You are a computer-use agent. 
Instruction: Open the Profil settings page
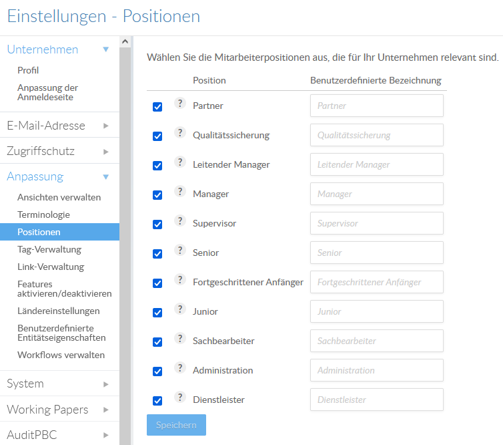coord(28,70)
